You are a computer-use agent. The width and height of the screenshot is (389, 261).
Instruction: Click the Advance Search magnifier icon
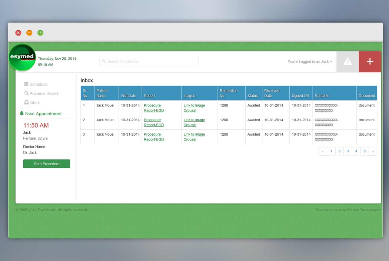(x=26, y=93)
